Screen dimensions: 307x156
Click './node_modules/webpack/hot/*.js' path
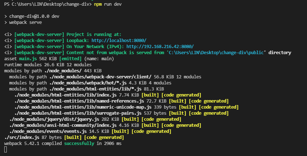88,83
